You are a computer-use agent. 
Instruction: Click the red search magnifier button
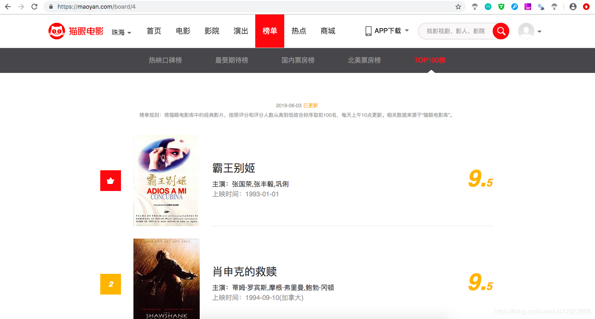pyautogui.click(x=501, y=31)
